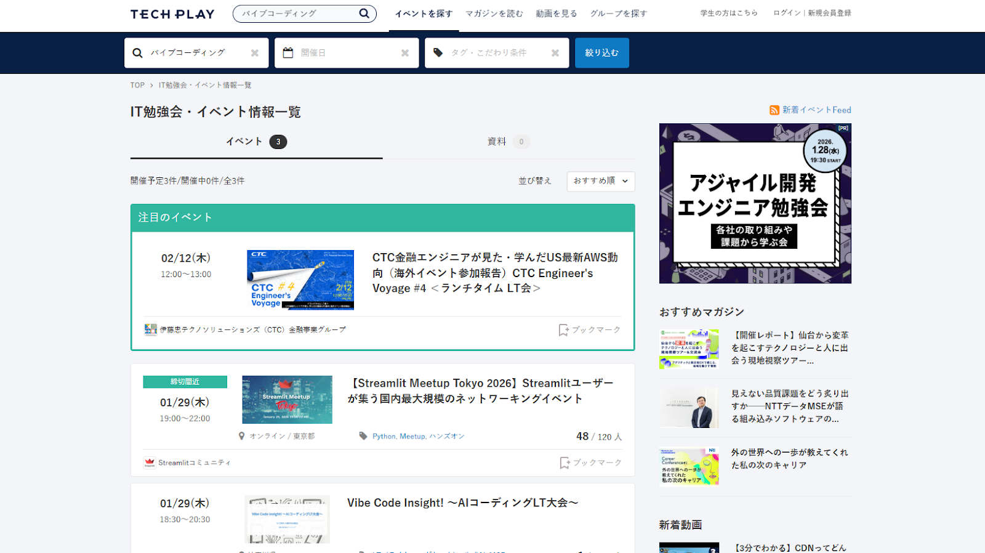
Task: Switch to the イベント tab
Action: 256,142
